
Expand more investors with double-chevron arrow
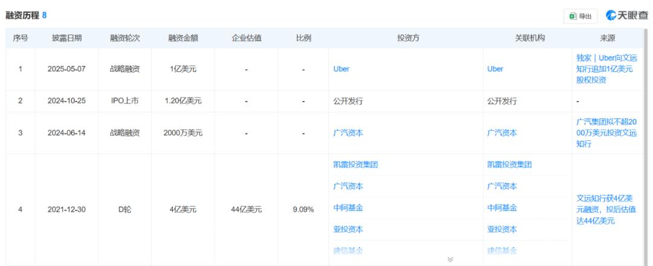[x=450, y=259]
